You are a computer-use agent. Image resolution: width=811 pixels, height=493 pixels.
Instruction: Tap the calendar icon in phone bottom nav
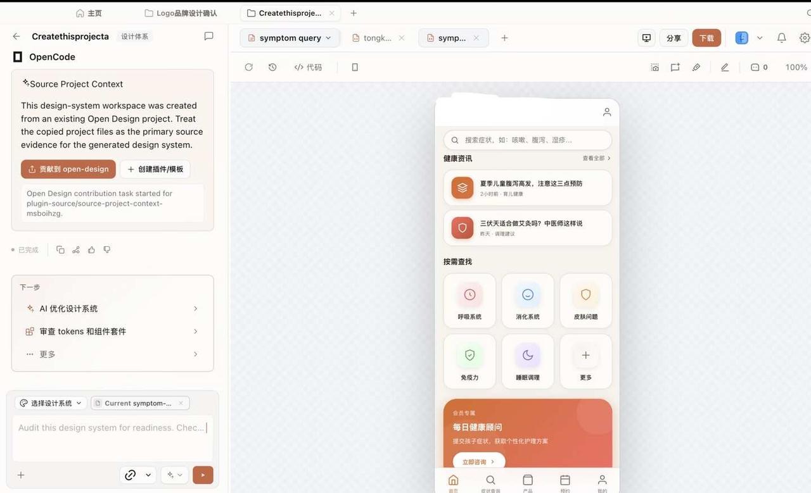(x=565, y=480)
